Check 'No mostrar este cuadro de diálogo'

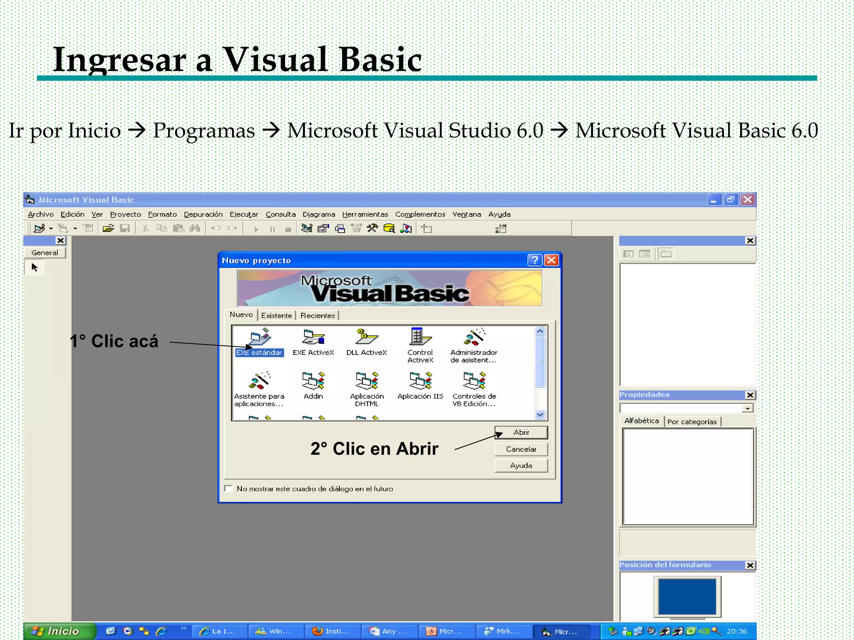(x=229, y=488)
